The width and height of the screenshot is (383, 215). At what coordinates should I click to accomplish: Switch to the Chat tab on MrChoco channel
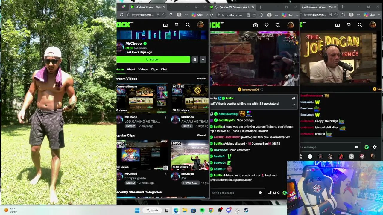(164, 69)
